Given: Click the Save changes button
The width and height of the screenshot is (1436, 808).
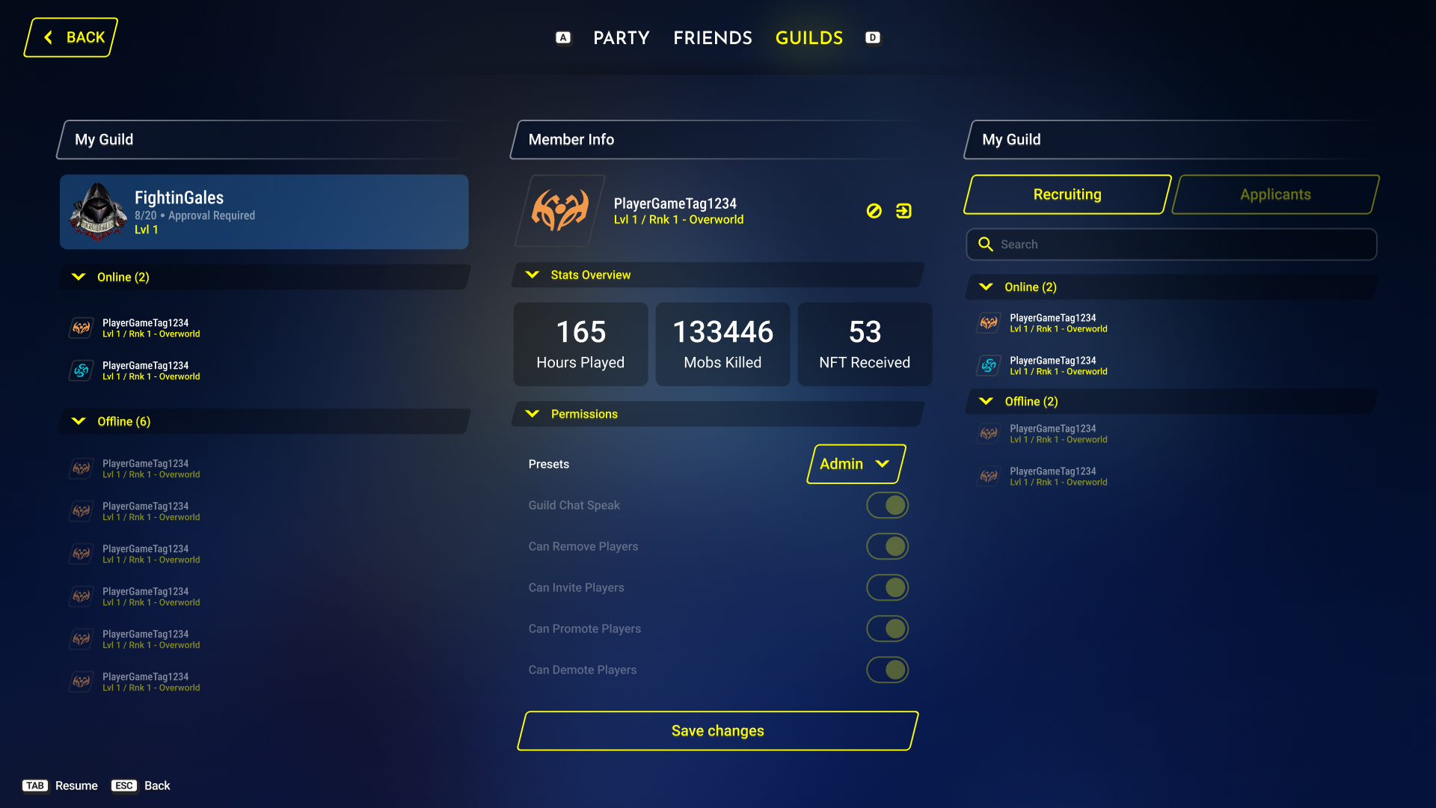Looking at the screenshot, I should pos(718,731).
